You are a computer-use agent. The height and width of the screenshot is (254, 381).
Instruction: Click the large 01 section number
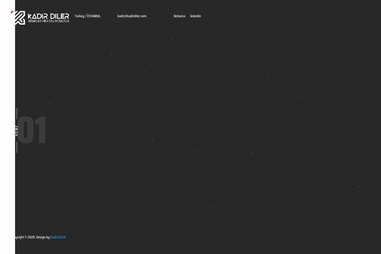32,130
